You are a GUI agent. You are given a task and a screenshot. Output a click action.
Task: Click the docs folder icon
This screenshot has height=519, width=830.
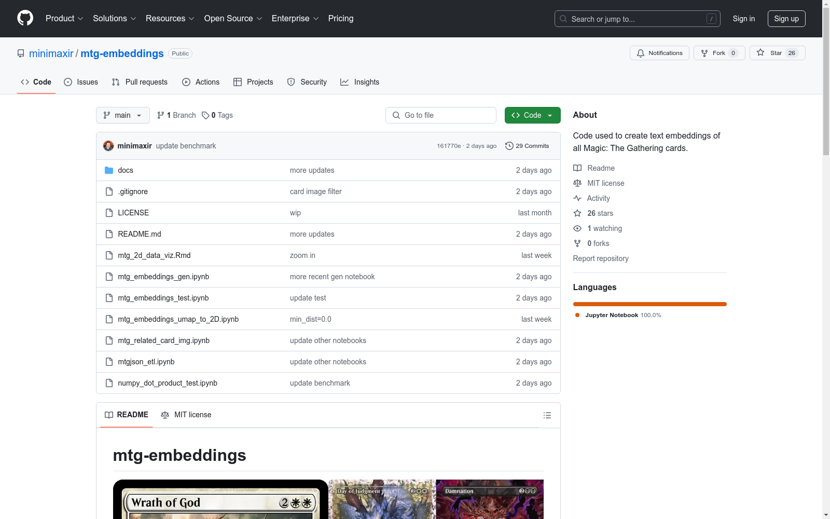point(109,170)
